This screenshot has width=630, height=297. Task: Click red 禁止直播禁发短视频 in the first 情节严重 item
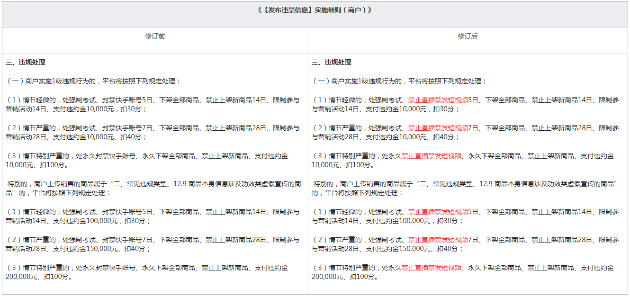(438, 128)
